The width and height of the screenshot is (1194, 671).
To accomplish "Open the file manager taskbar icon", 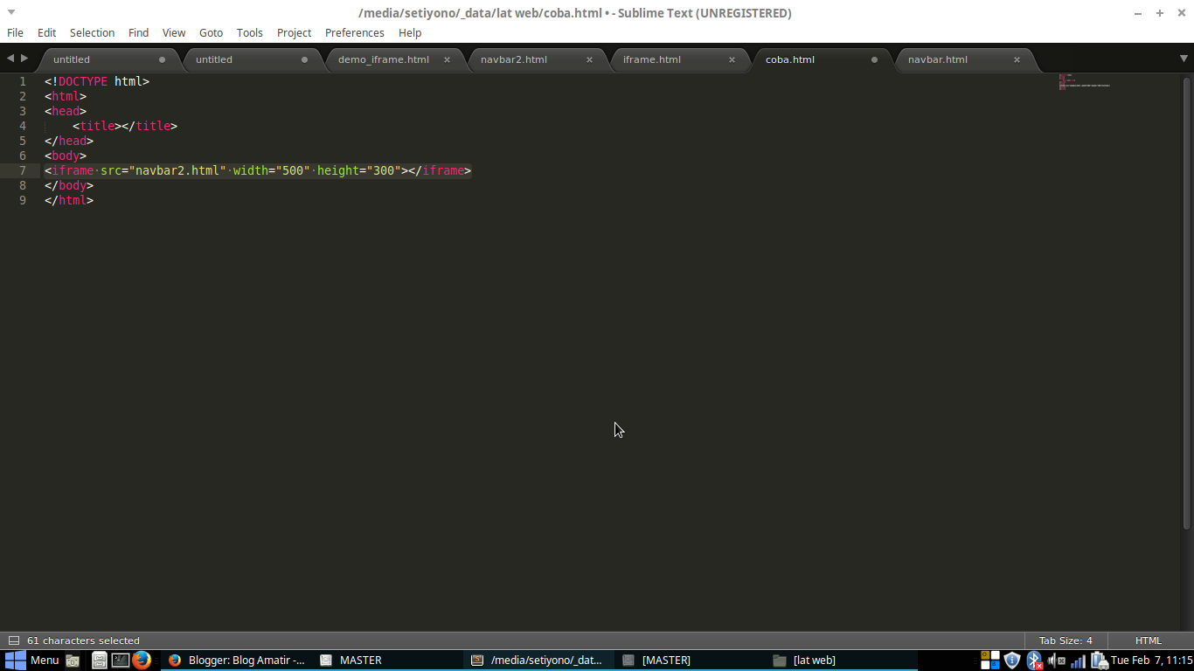I will (x=100, y=660).
